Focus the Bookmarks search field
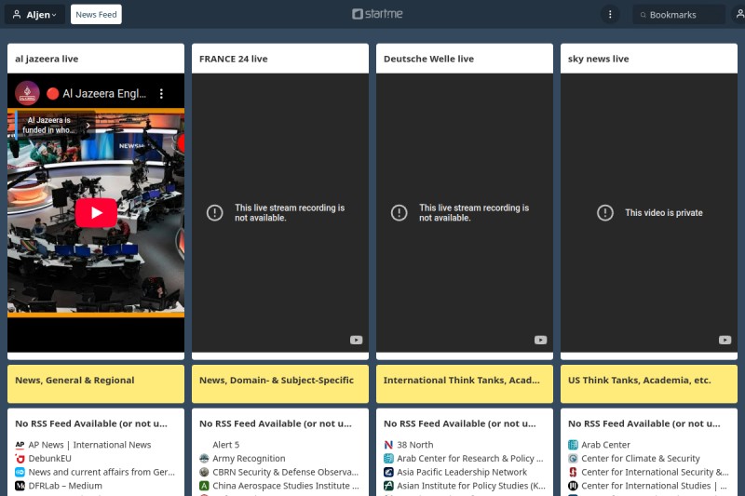 pos(679,15)
